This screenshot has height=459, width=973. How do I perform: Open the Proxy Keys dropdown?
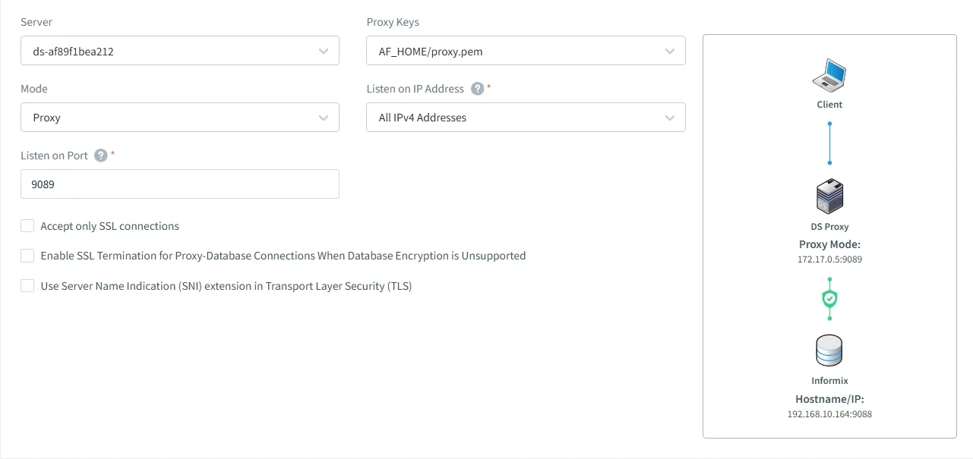(670, 50)
